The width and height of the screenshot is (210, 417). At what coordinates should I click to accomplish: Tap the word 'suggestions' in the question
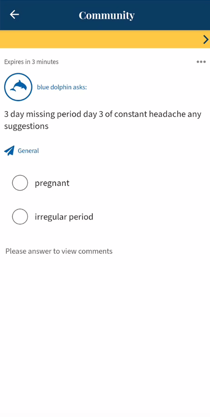pos(26,126)
